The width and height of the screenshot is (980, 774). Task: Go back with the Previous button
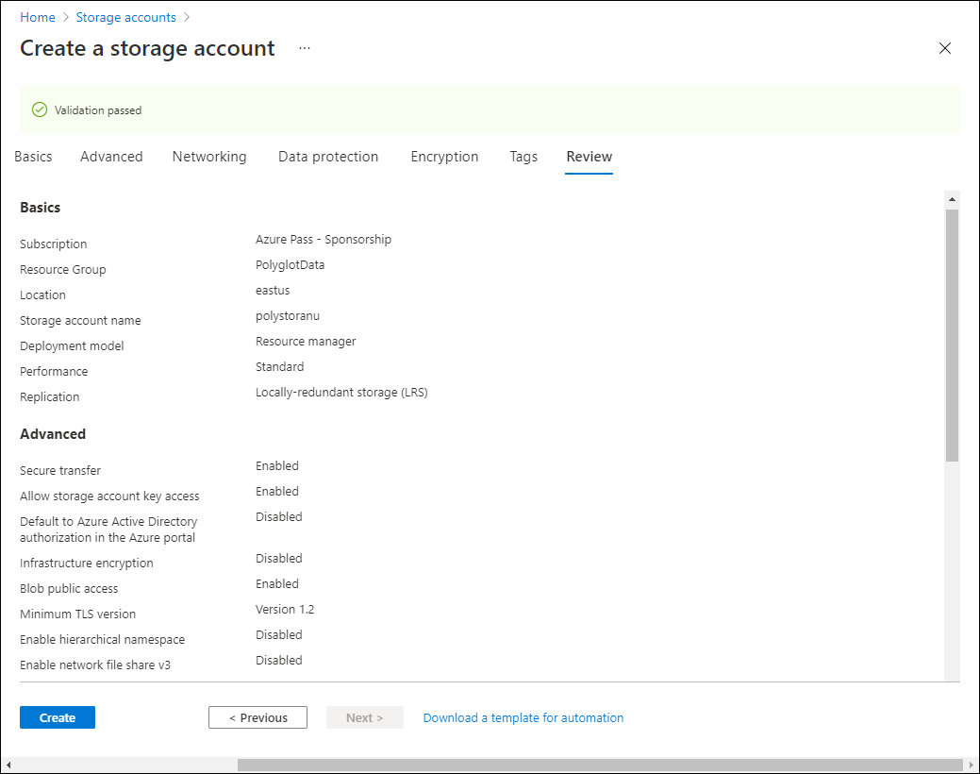pos(257,717)
